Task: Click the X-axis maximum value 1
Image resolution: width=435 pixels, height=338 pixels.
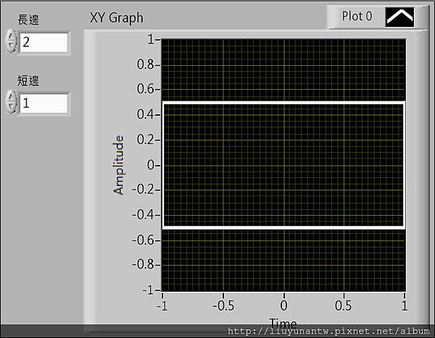Action: tap(405, 306)
